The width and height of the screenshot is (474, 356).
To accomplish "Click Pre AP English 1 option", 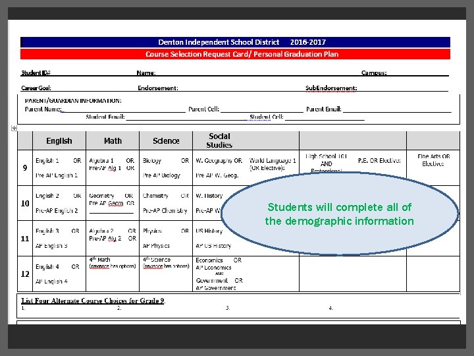I will [57, 175].
